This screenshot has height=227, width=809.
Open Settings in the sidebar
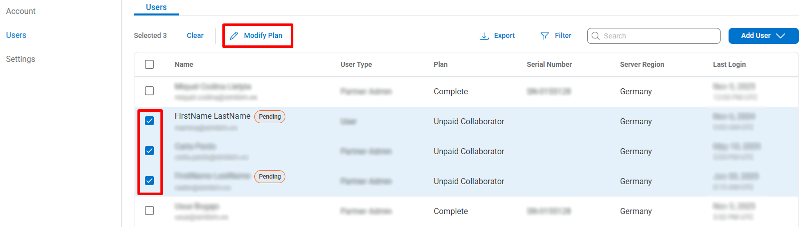point(20,59)
